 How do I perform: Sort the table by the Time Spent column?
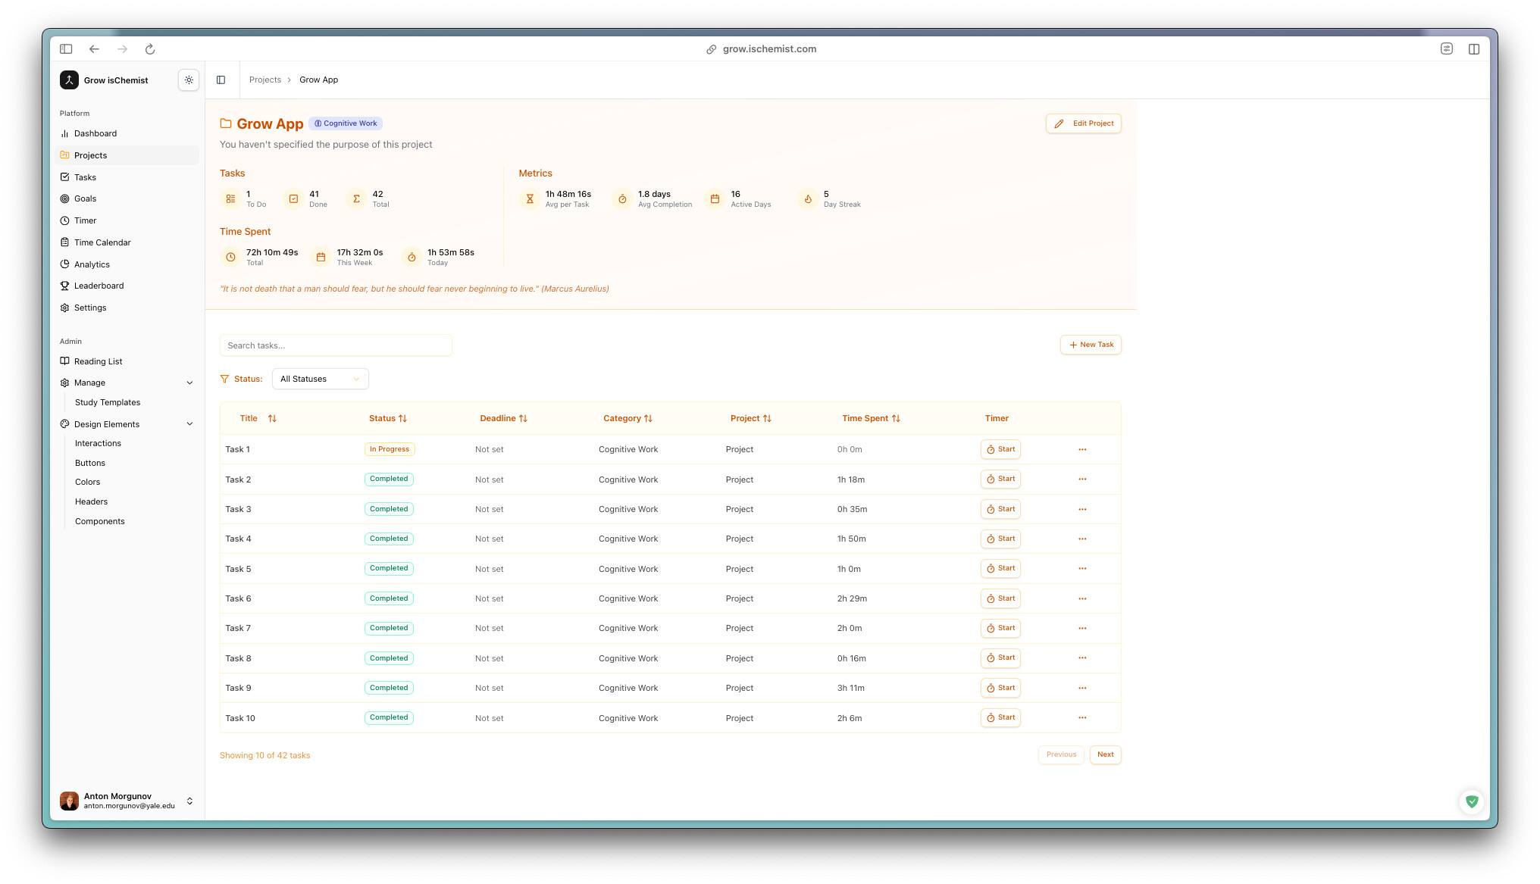tap(871, 418)
